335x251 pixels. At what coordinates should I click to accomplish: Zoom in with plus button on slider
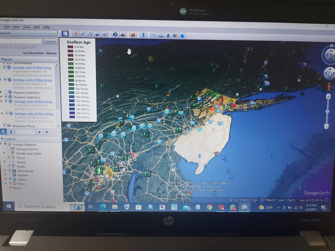click(328, 97)
